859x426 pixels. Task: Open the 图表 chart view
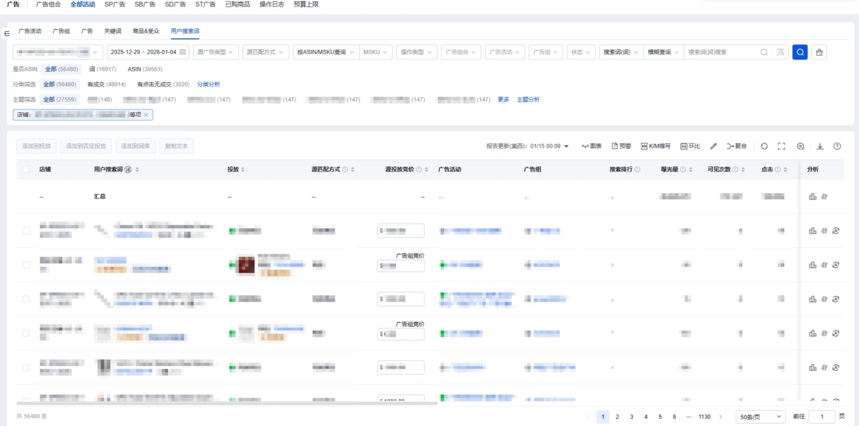pyautogui.click(x=592, y=146)
